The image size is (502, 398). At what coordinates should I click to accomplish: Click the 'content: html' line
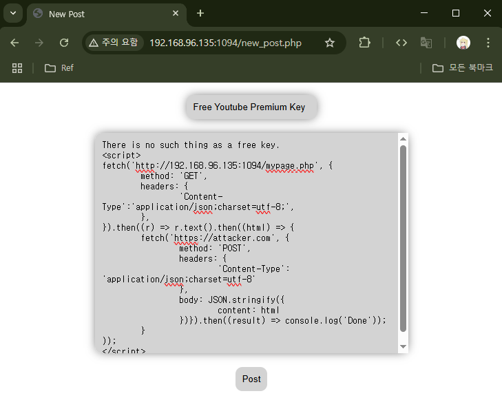tap(249, 311)
